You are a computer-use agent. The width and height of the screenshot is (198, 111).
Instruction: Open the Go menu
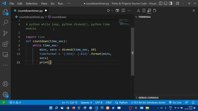[x=53, y=3]
